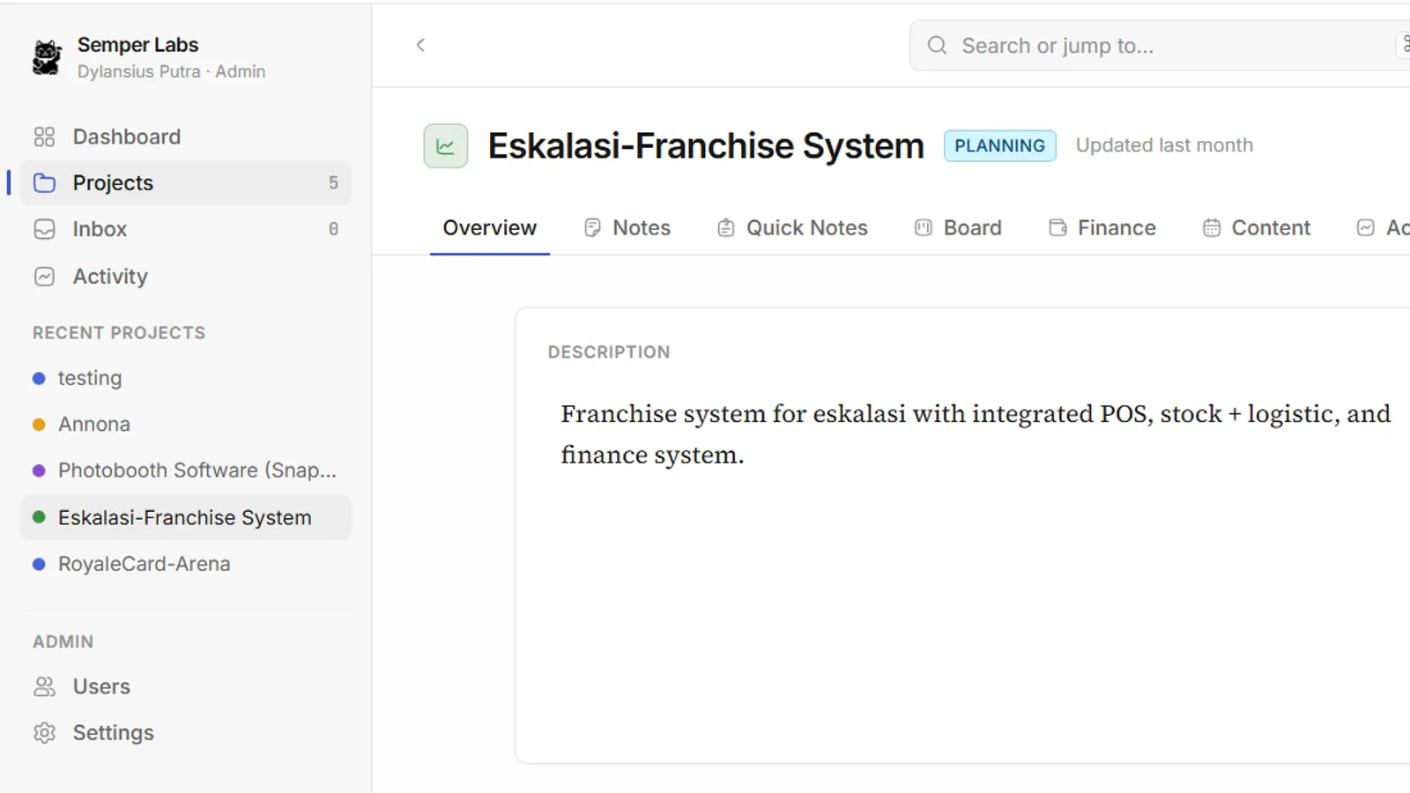The height and width of the screenshot is (793, 1410).
Task: Click the Activity chart icon in sidebar
Action: tap(44, 277)
